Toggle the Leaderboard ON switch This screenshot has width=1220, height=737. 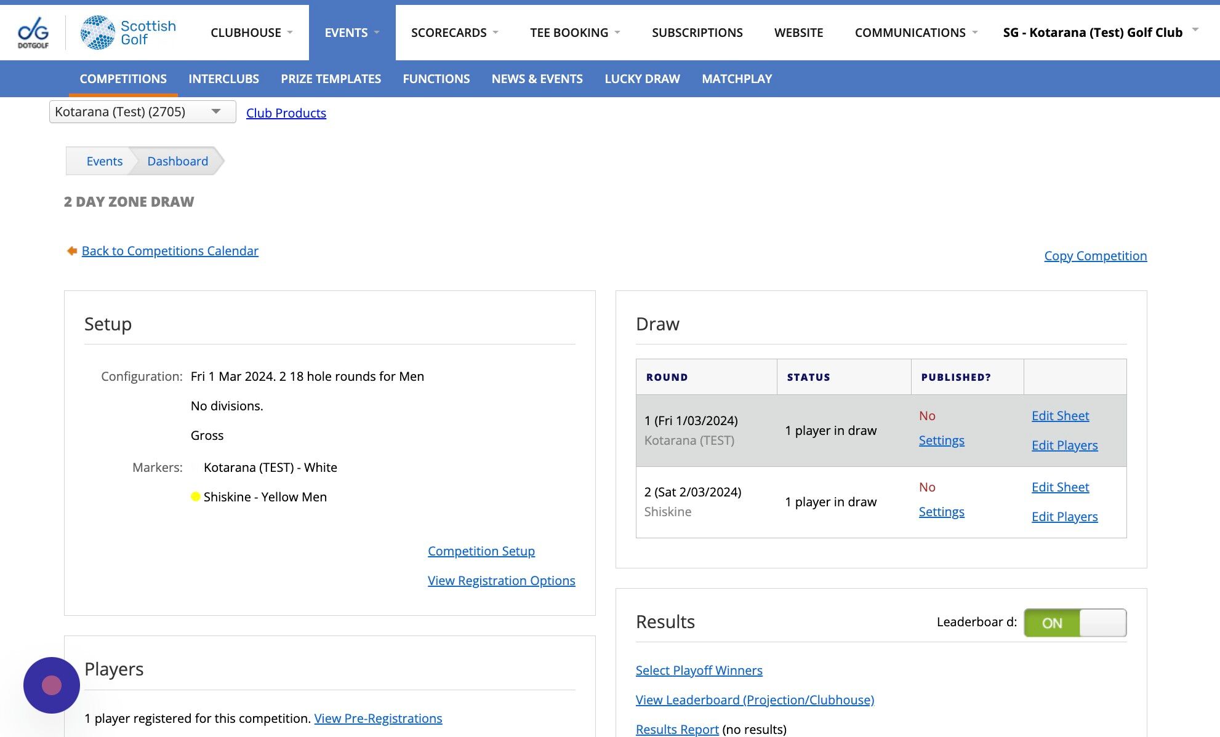1075,623
